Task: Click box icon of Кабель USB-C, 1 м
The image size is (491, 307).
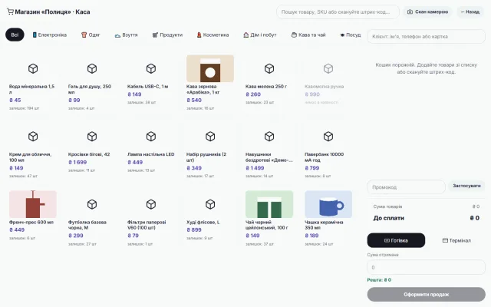Action: (151, 68)
